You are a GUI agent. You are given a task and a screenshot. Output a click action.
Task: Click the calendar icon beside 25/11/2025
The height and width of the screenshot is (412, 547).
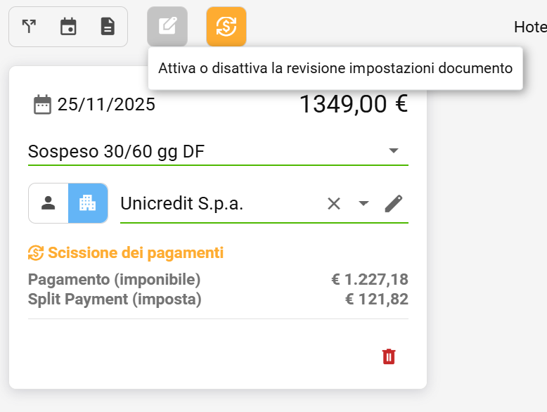tap(42, 105)
